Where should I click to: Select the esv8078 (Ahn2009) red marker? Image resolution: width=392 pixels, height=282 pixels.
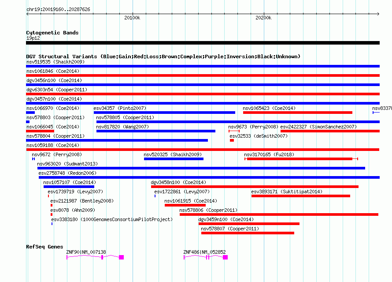click(52, 214)
